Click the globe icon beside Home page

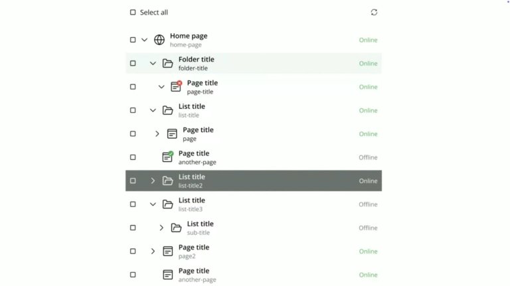click(x=159, y=40)
